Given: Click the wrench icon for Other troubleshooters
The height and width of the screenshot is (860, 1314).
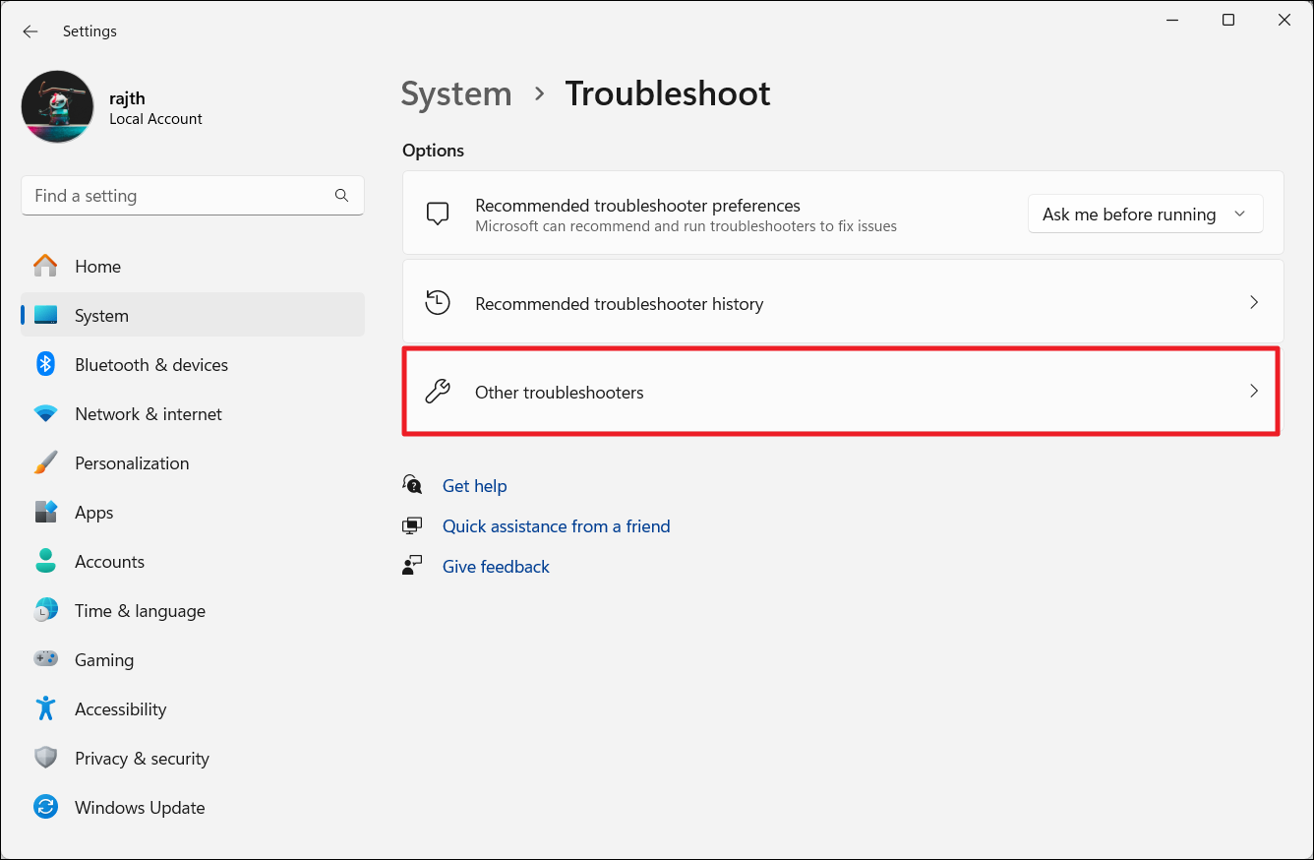Looking at the screenshot, I should (438, 392).
